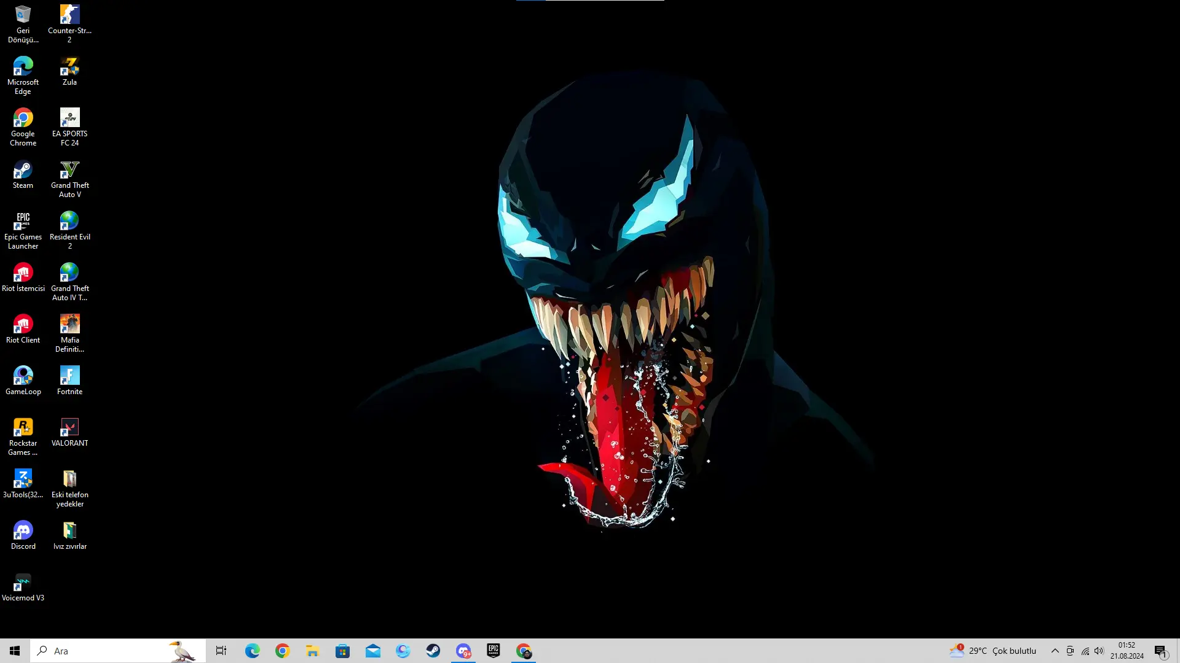Select the Epic Games Launcher desktop shortcut
The height and width of the screenshot is (663, 1180).
(x=23, y=230)
